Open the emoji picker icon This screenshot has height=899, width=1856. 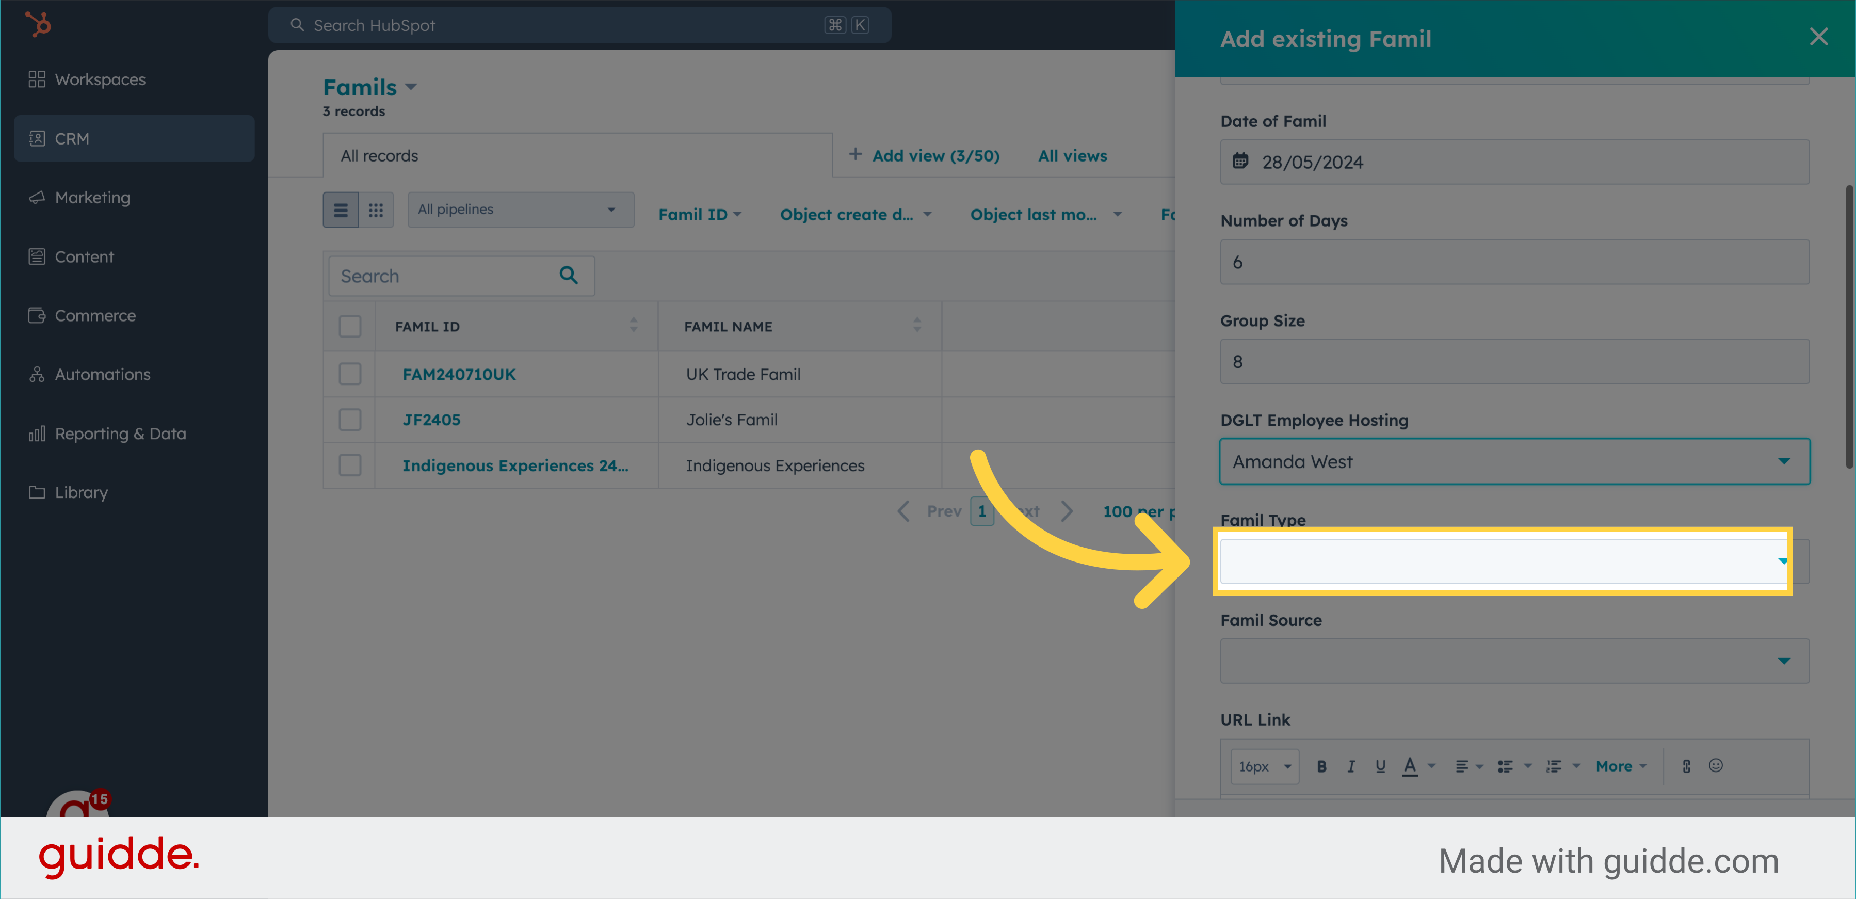pos(1716,766)
